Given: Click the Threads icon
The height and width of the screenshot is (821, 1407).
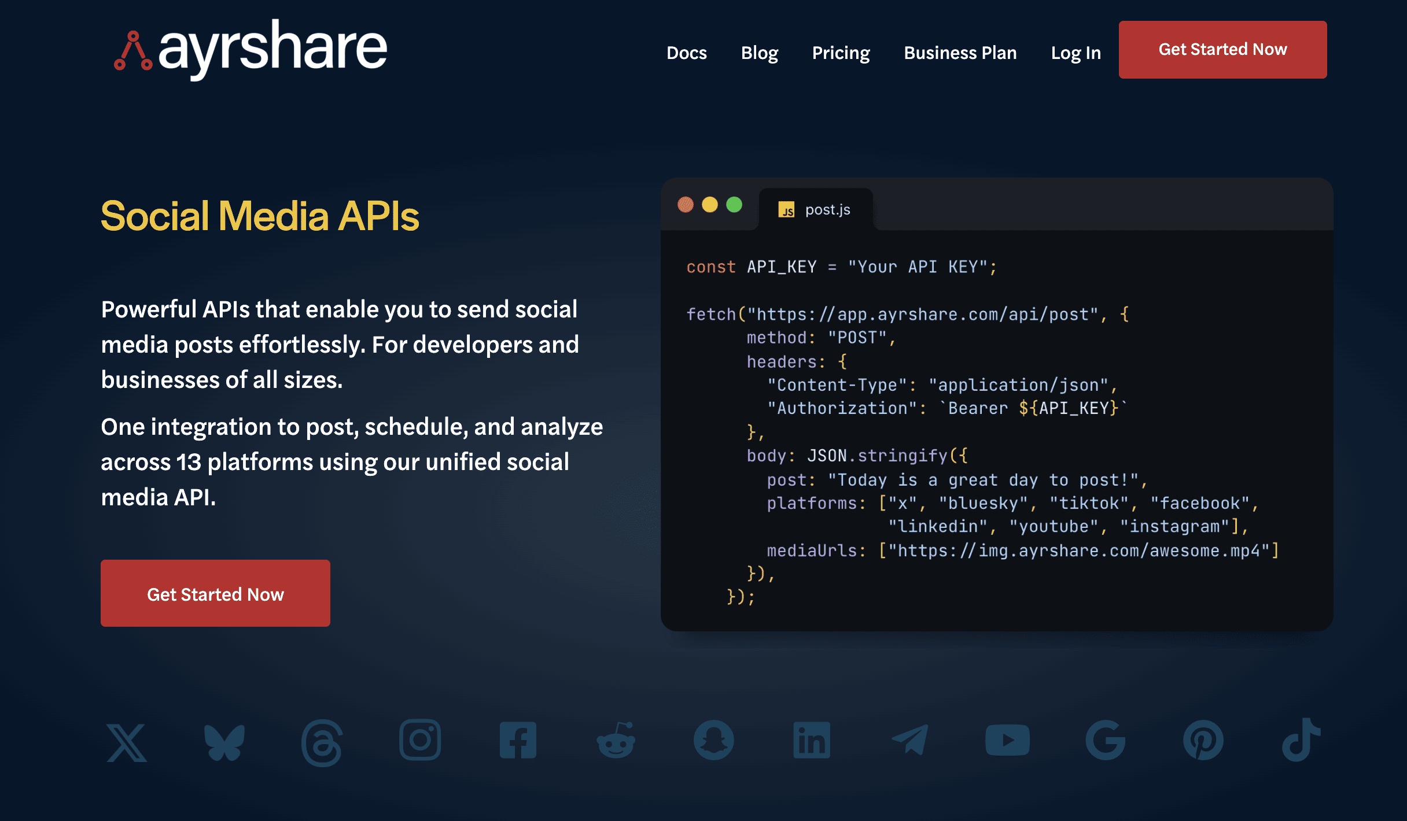Looking at the screenshot, I should pos(322,742).
